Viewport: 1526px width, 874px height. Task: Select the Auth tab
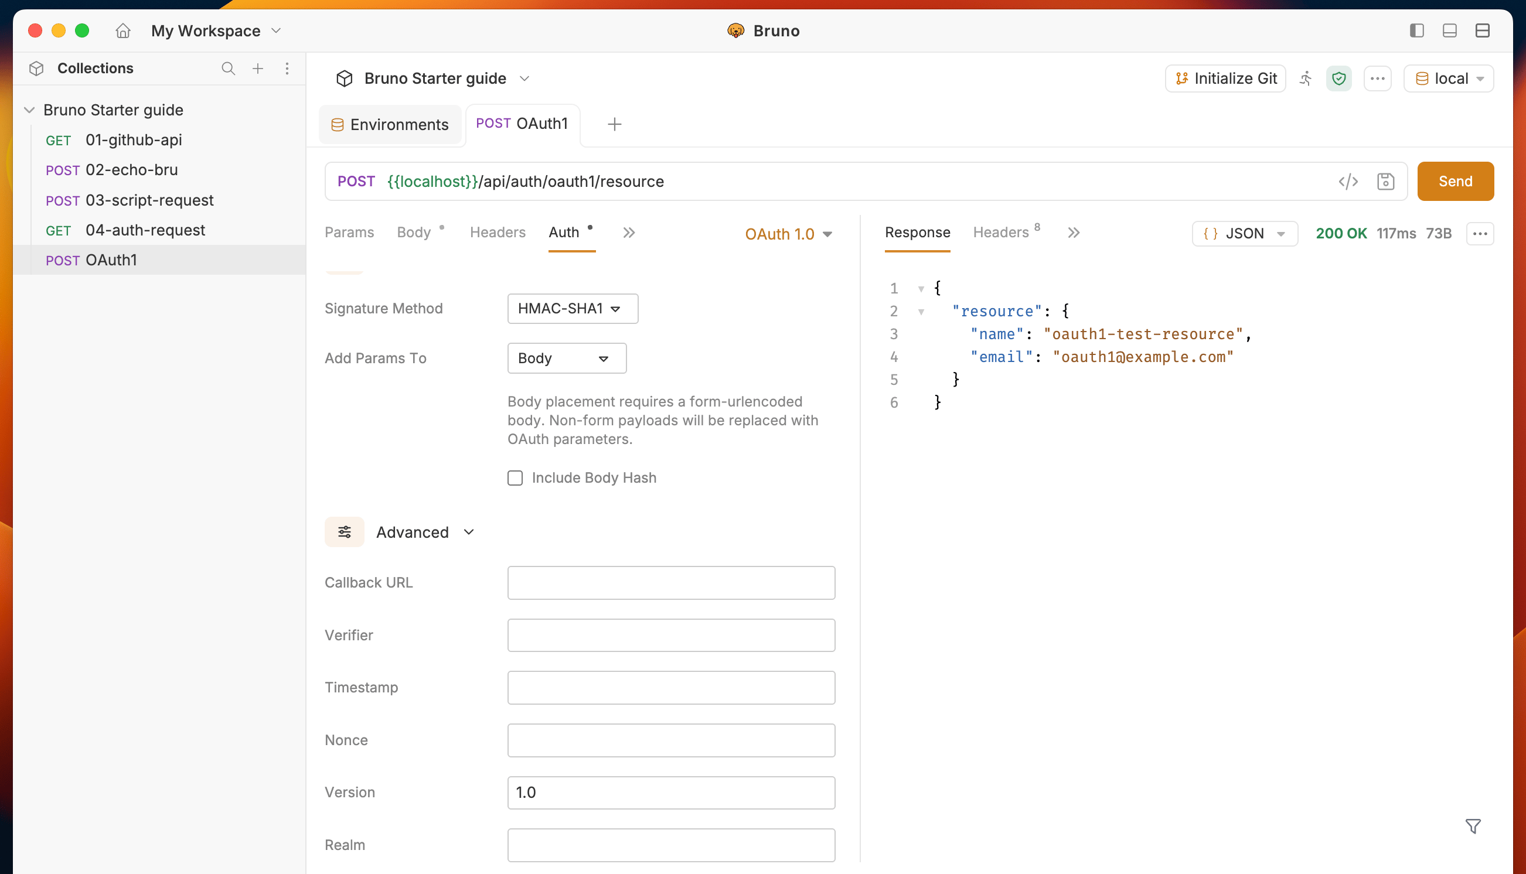point(564,233)
